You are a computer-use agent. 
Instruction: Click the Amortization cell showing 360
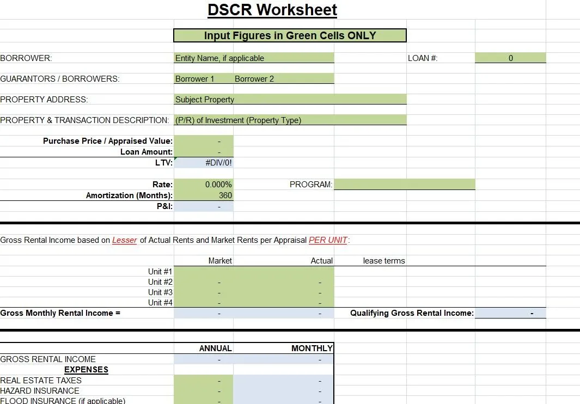pyautogui.click(x=204, y=195)
